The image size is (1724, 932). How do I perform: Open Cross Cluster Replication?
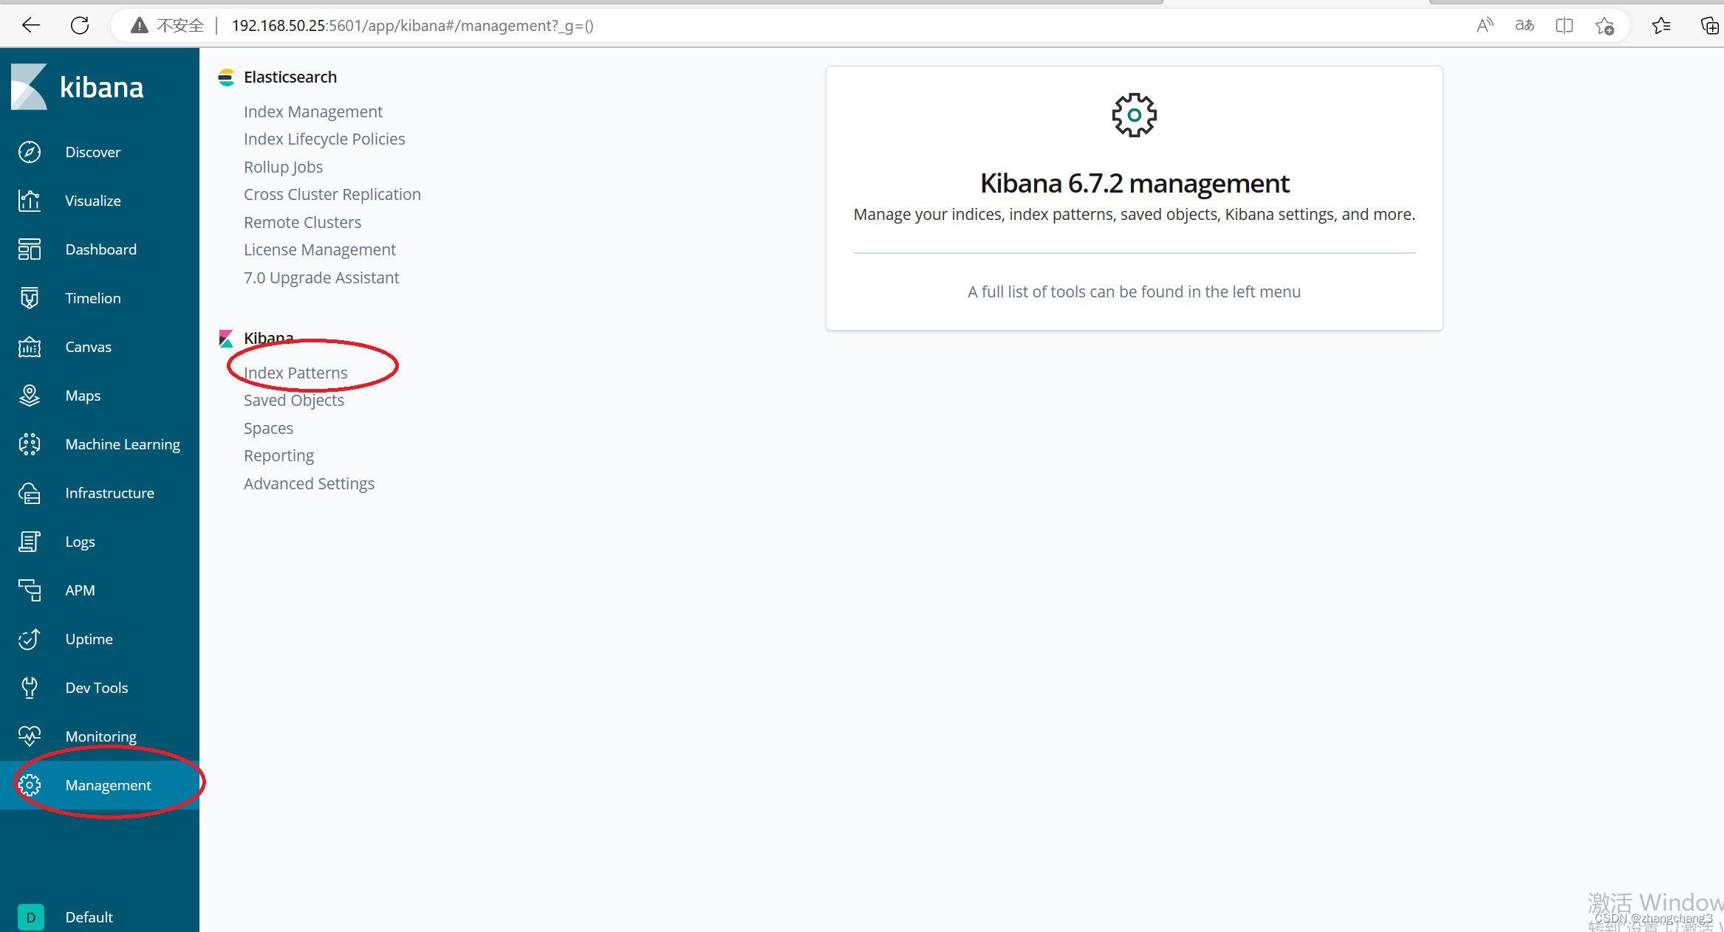pos(332,194)
